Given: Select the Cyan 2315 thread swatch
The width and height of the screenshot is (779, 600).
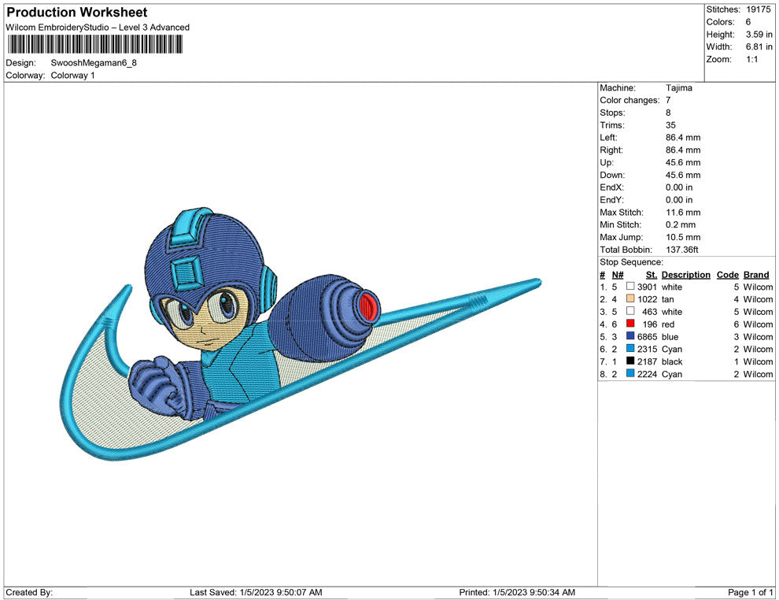Looking at the screenshot, I should click(630, 349).
